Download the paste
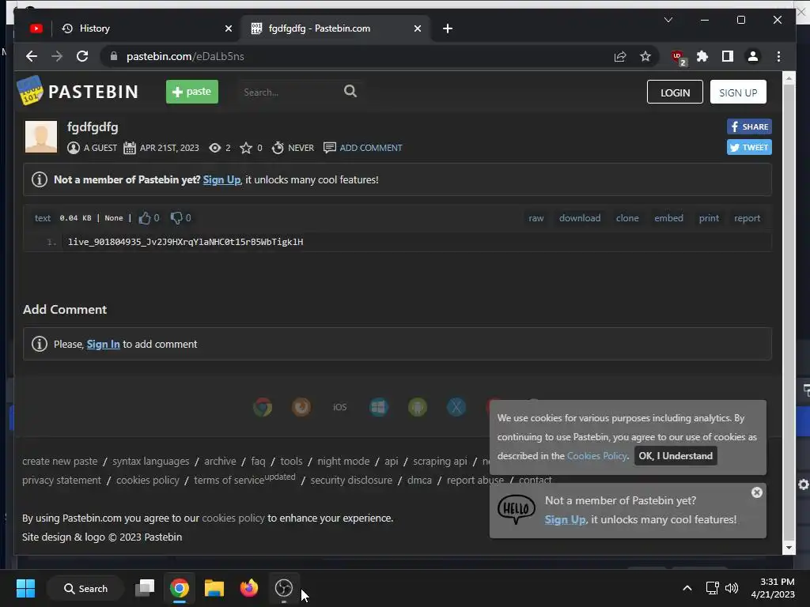 pyautogui.click(x=580, y=218)
